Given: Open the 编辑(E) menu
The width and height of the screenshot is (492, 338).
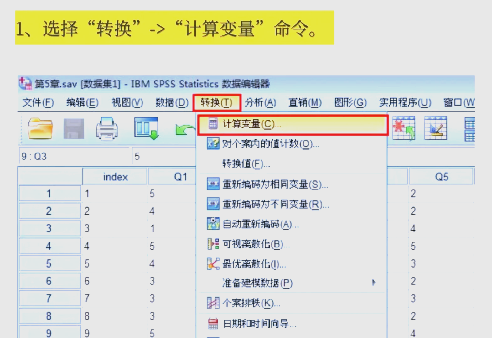Looking at the screenshot, I should (82, 102).
